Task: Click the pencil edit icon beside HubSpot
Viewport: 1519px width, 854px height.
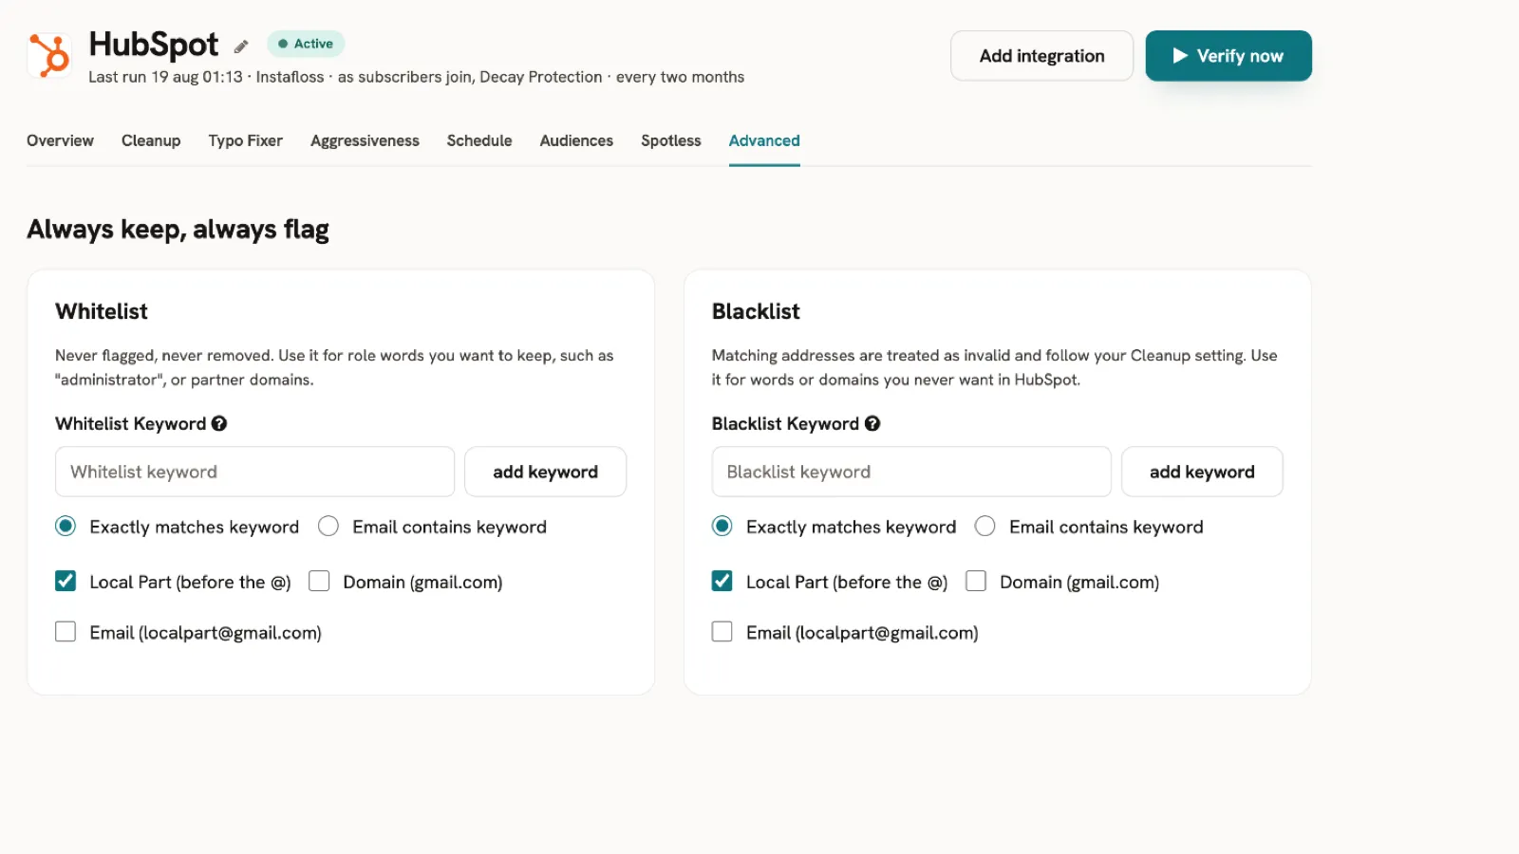Action: [241, 46]
